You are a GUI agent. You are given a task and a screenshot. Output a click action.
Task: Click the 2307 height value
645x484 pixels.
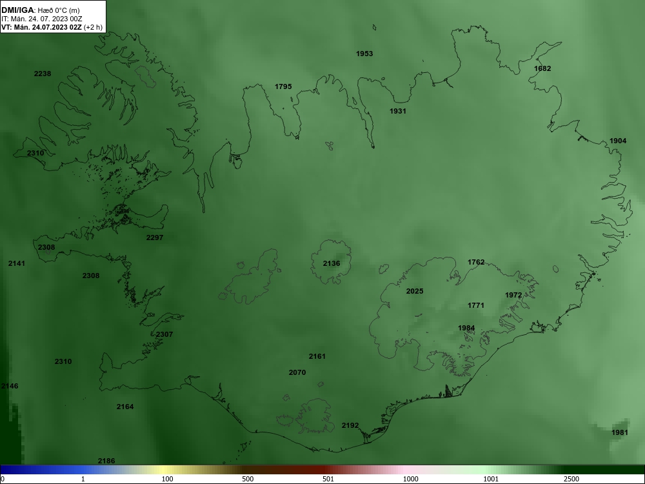[x=164, y=334]
